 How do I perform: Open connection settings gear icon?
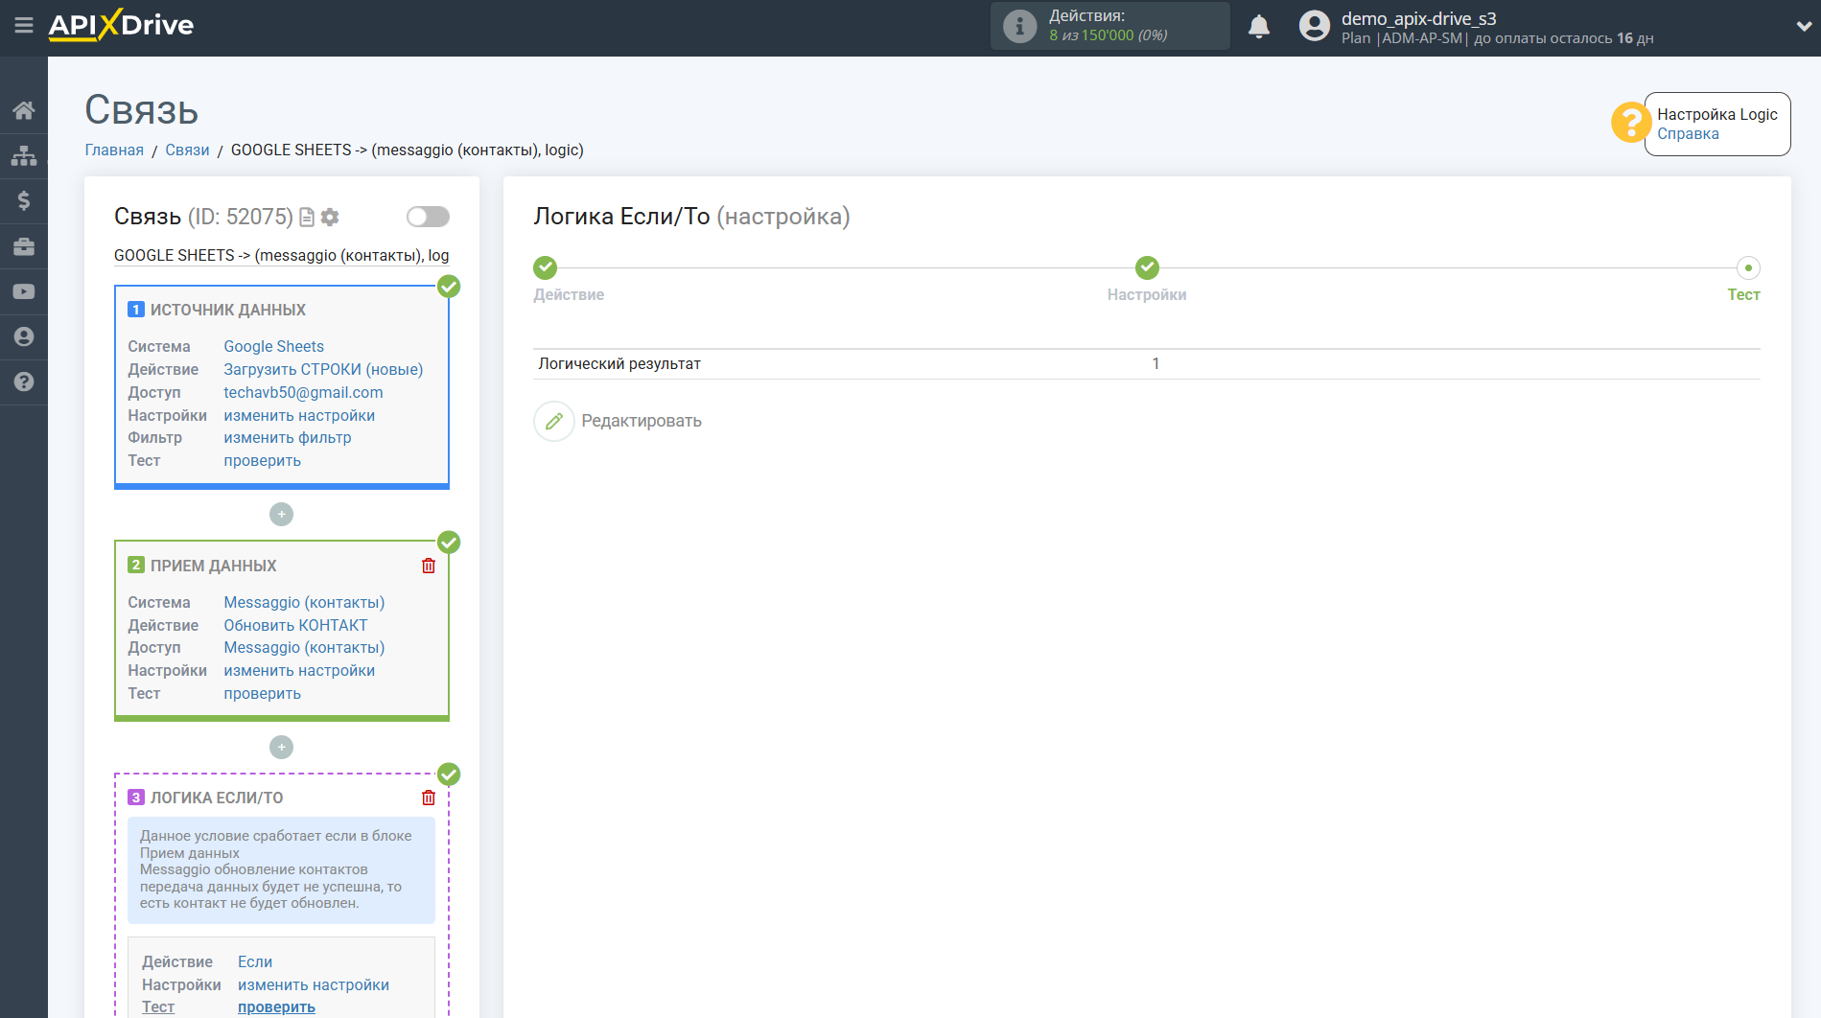pos(330,218)
